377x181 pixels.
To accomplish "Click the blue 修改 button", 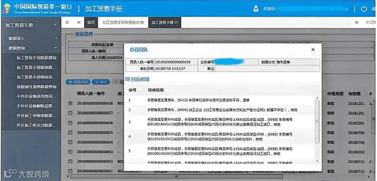I will [101, 82].
